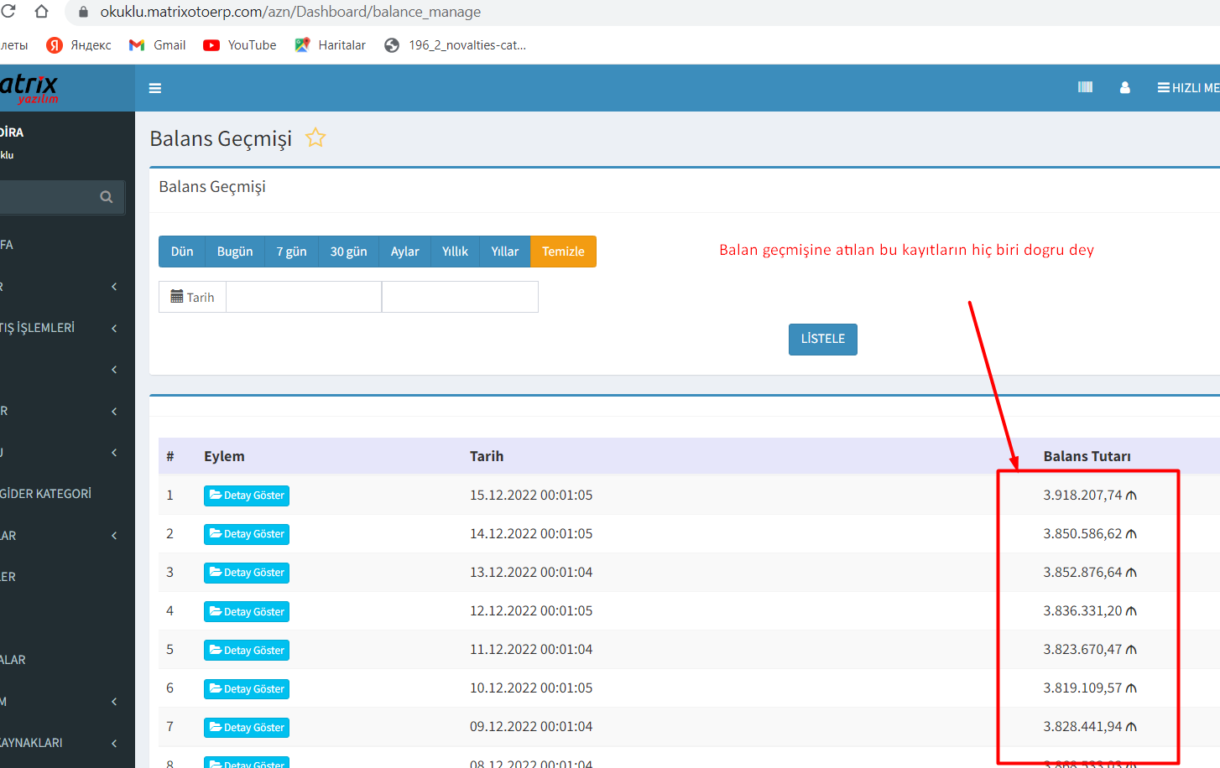Click the first Tarih date input field

304,297
